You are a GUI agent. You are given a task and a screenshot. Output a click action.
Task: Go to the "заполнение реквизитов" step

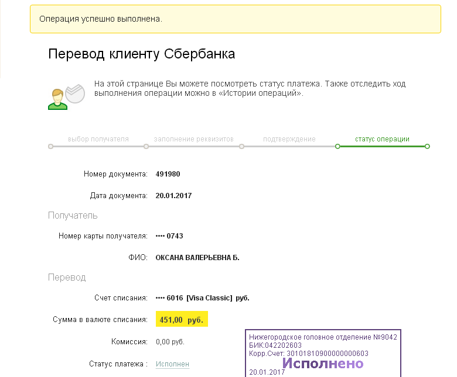pyautogui.click(x=194, y=139)
